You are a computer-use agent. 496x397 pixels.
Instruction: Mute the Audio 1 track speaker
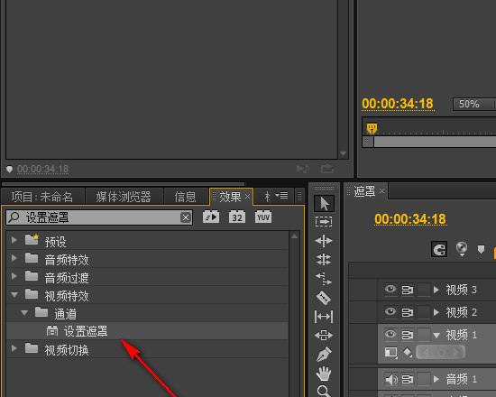[391, 379]
